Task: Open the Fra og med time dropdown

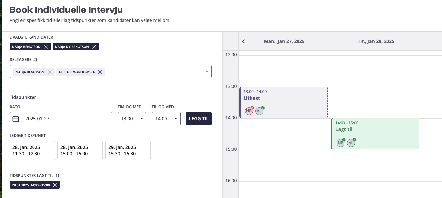Action: (x=142, y=119)
